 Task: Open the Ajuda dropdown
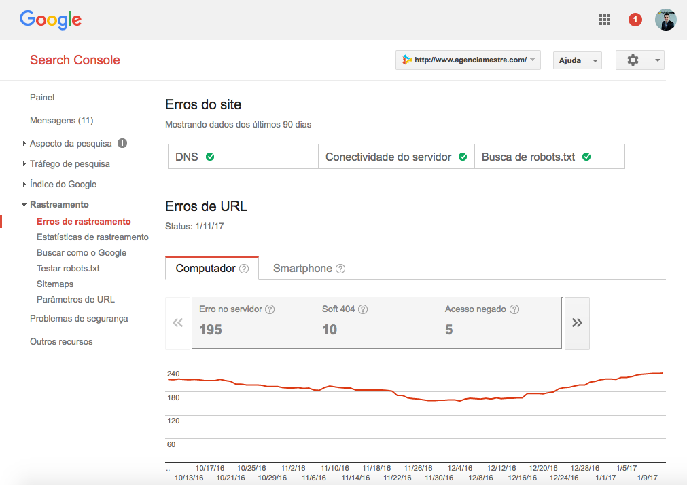pyautogui.click(x=577, y=60)
